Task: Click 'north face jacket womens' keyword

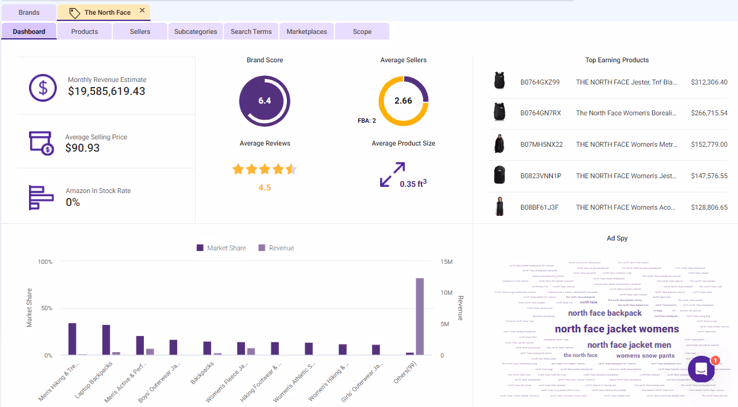Action: point(616,329)
